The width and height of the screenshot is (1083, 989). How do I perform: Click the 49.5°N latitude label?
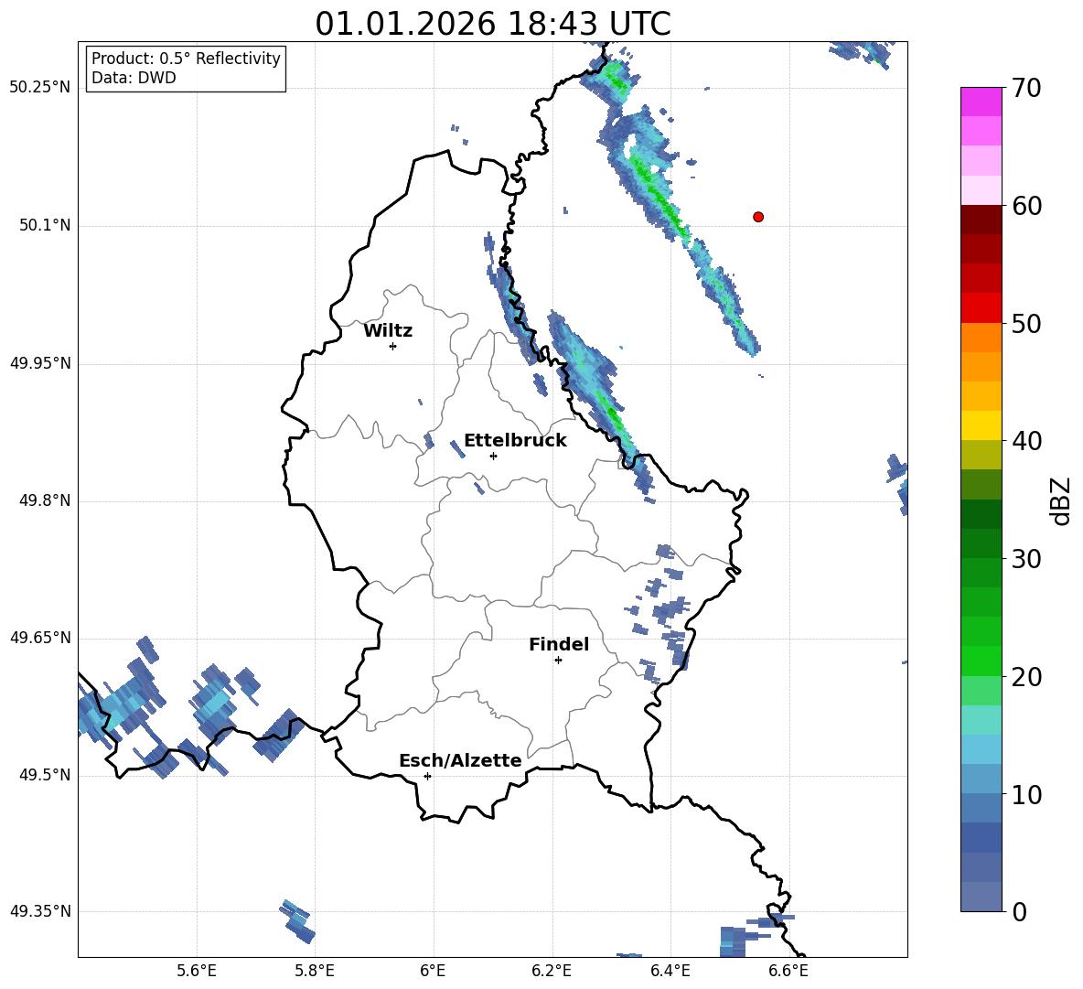(45, 775)
